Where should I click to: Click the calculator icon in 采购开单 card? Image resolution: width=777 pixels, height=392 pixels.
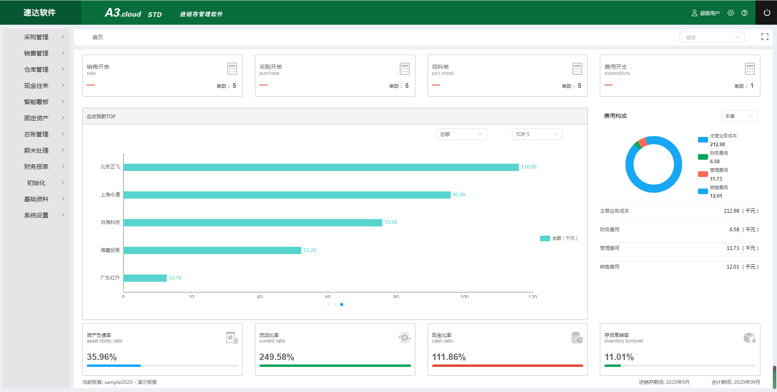(x=405, y=69)
